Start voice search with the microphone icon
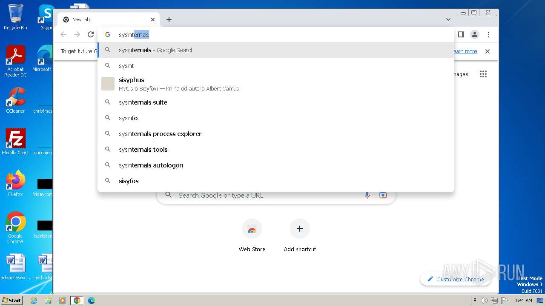This screenshot has height=306, width=545. point(367,195)
